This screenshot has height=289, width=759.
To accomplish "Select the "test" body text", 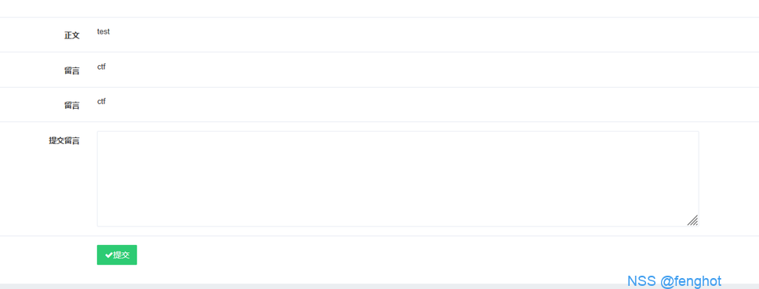I will [103, 31].
